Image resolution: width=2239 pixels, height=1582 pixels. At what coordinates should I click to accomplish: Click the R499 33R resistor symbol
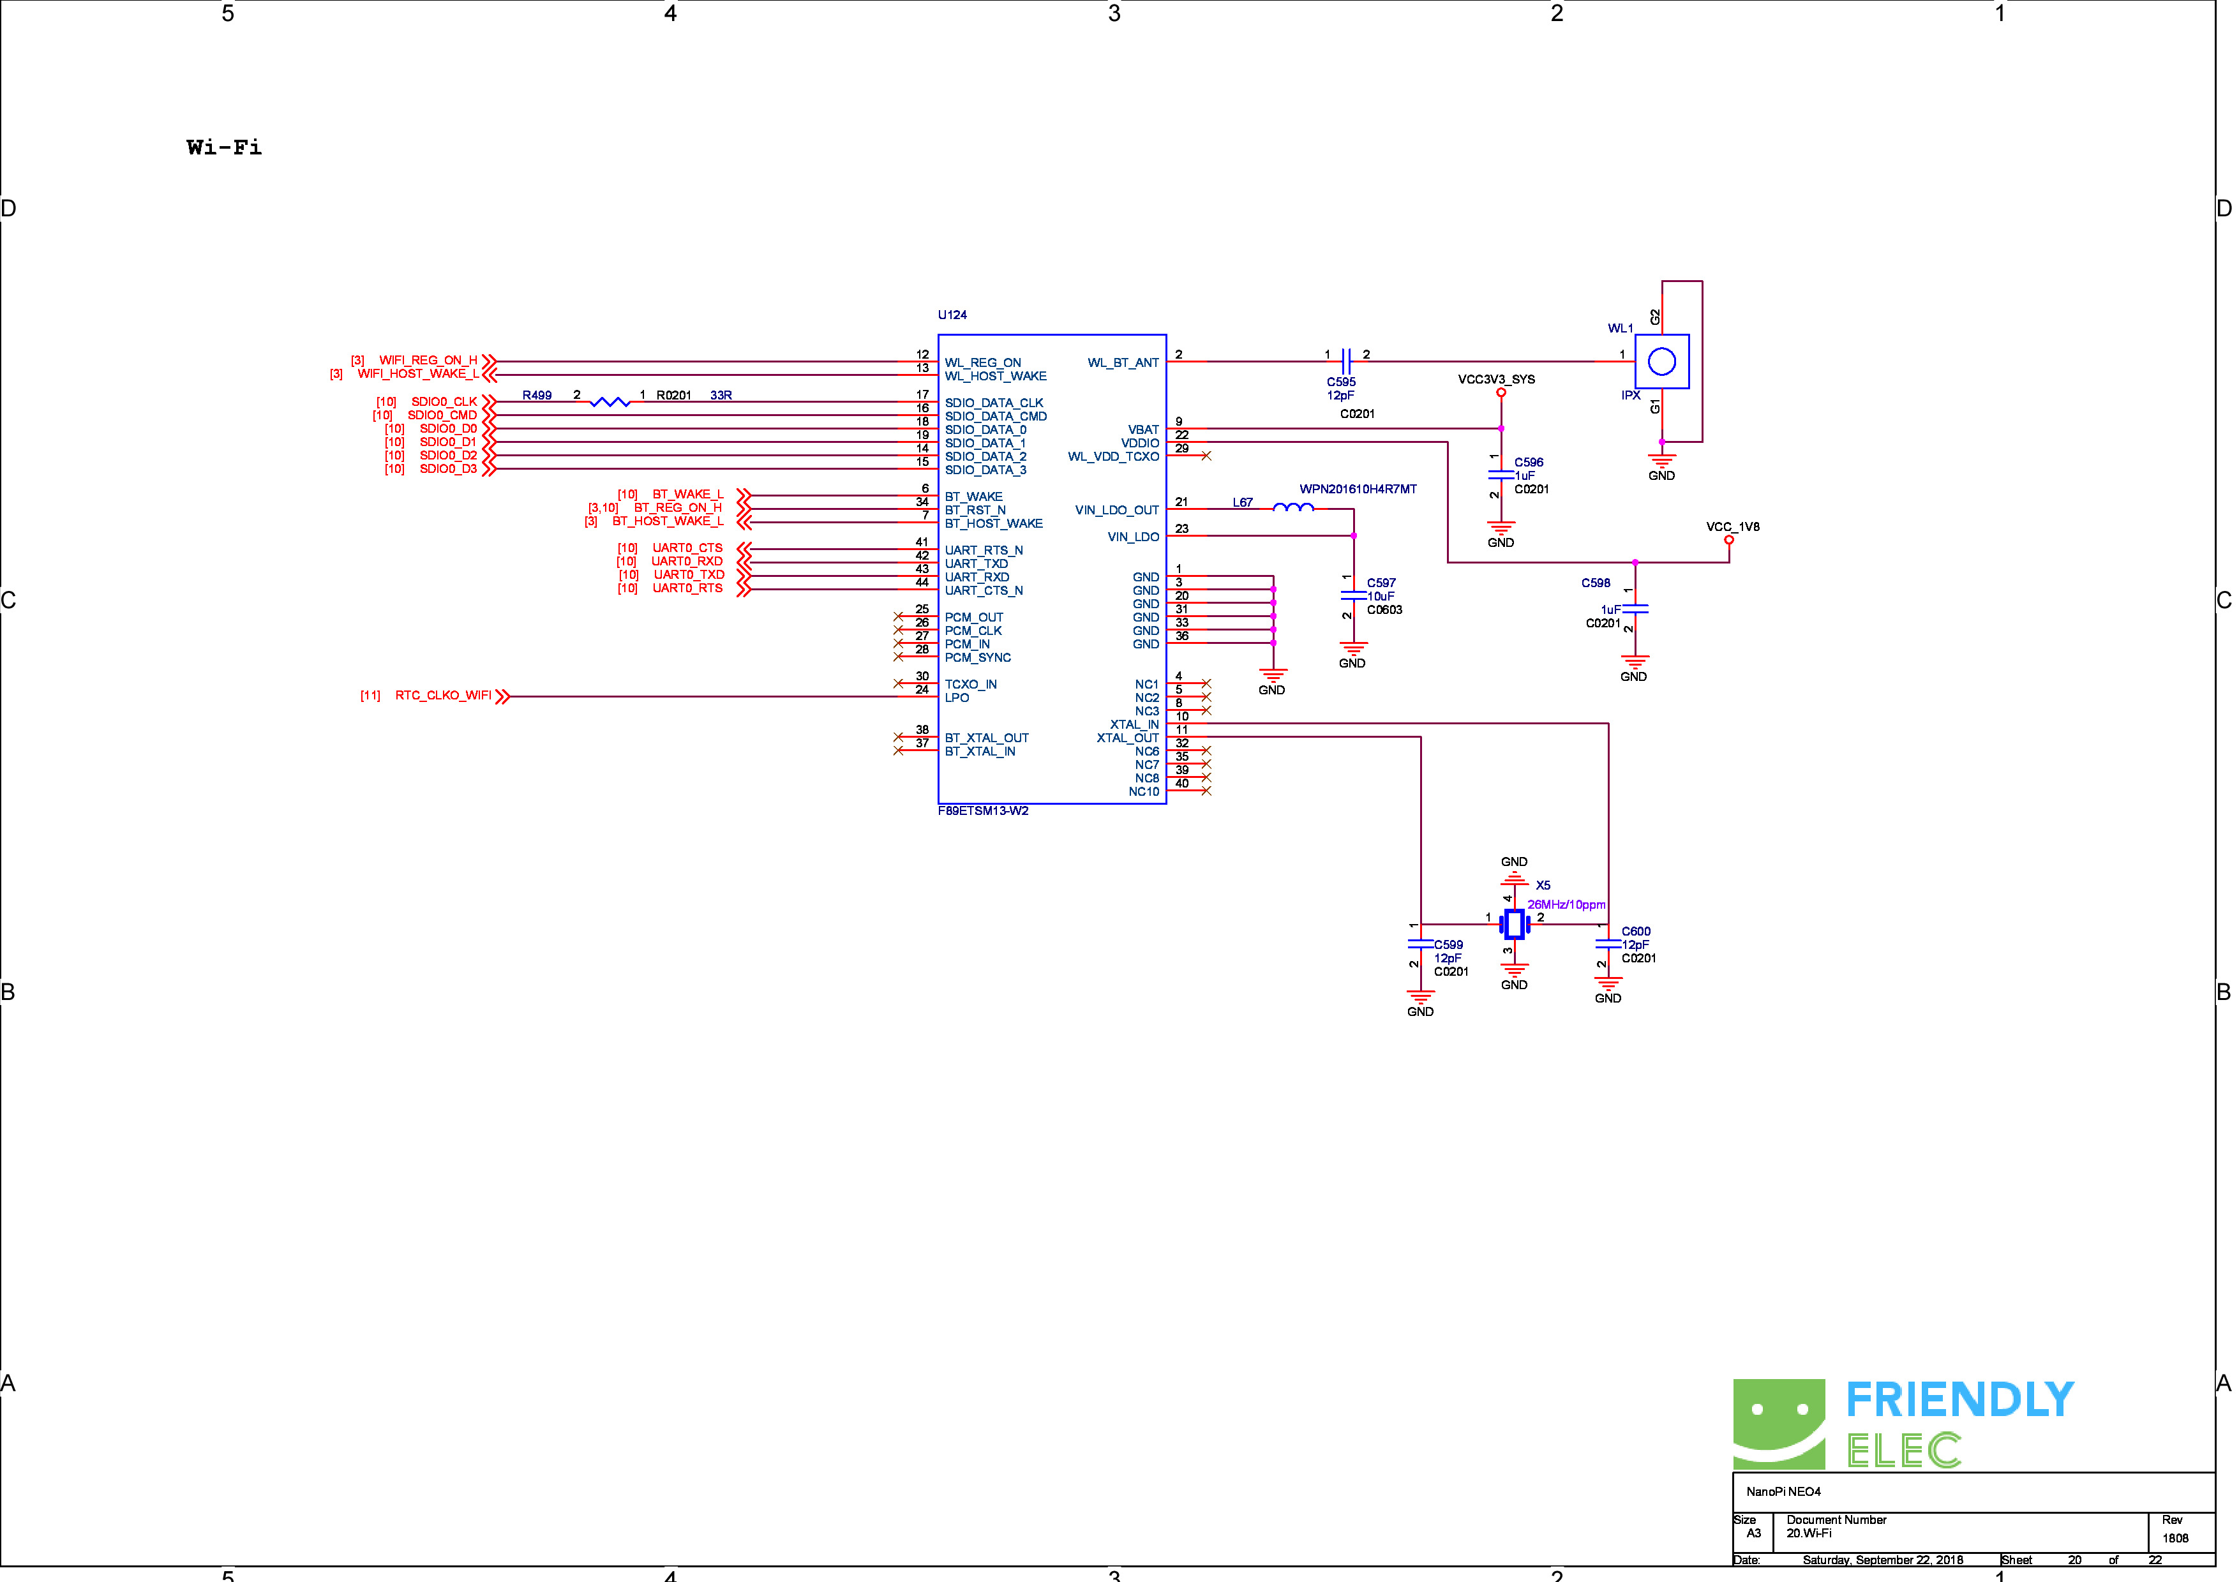610,401
